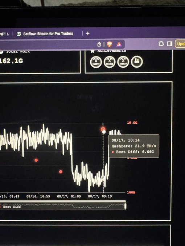185x246 pixels.
Task: Click highlighted red Best Diff point at 10:14
Action: click(x=103, y=130)
